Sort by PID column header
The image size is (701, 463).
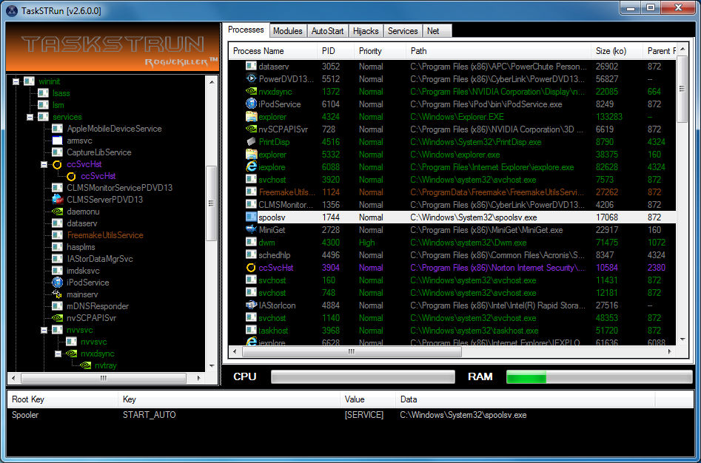pos(336,51)
